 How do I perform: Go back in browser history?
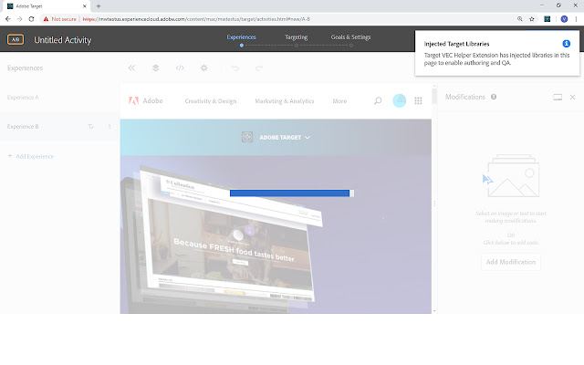(x=8, y=19)
